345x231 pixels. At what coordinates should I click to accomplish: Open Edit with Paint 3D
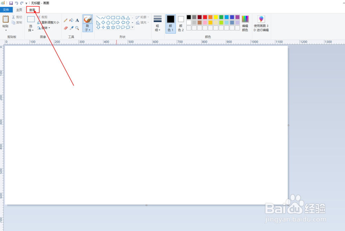pyautogui.click(x=261, y=24)
